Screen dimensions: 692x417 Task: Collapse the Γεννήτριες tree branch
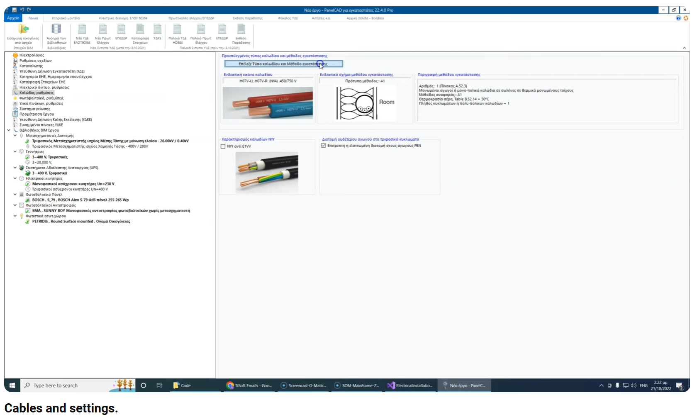[15, 151]
